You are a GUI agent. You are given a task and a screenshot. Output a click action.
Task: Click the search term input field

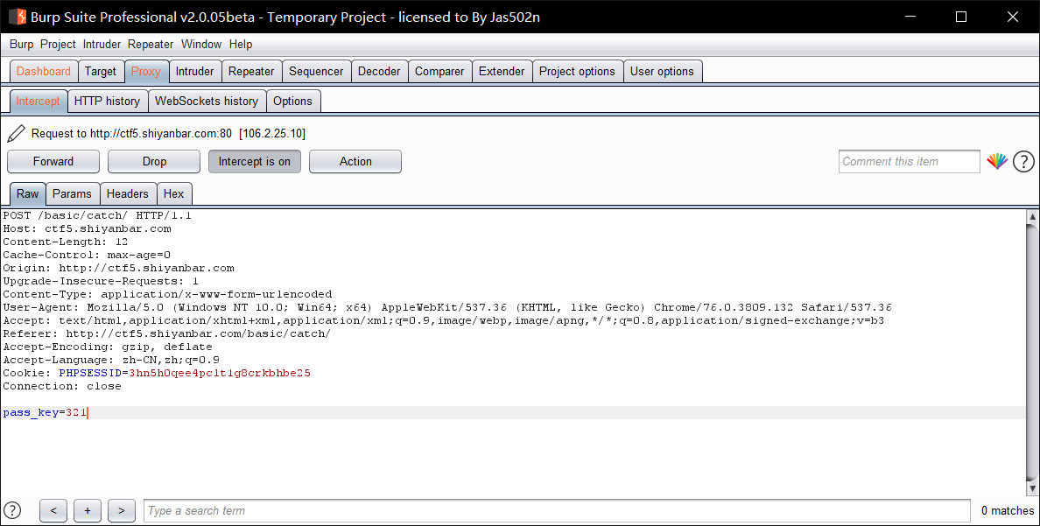coord(557,511)
